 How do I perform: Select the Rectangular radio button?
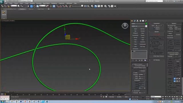134,80
